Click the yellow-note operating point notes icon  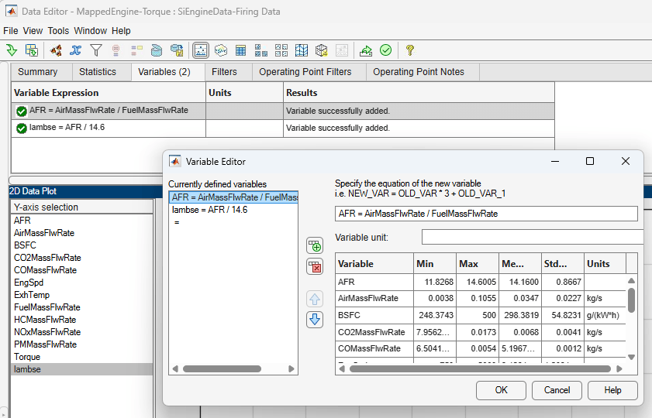tap(136, 50)
